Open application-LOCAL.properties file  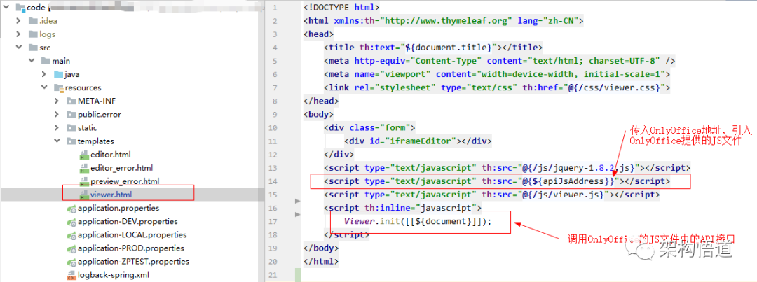coord(132,234)
